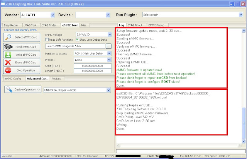The width and height of the screenshot is (247, 159).
Task: Select the Log tab
Action: [x=122, y=25]
